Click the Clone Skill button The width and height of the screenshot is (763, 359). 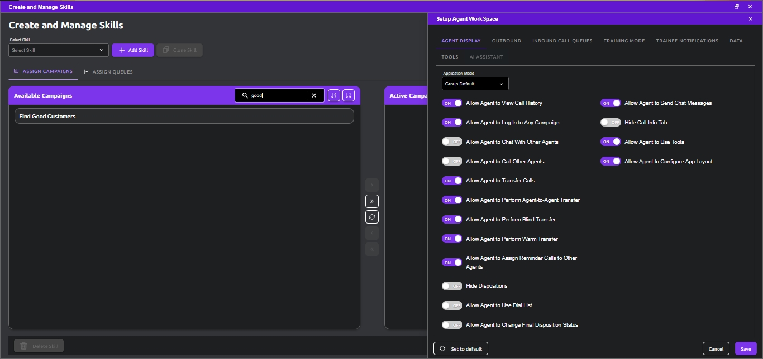179,50
